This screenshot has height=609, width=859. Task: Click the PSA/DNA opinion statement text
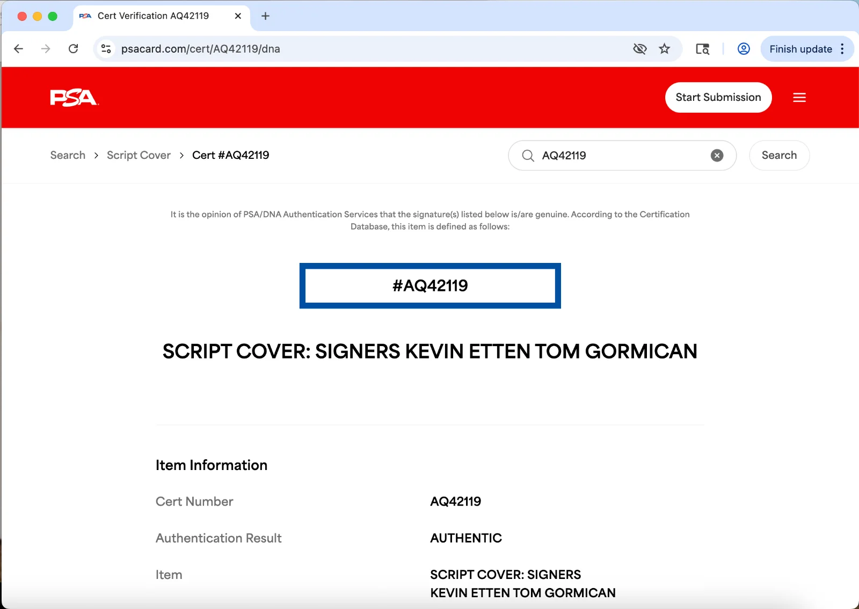[x=430, y=221]
